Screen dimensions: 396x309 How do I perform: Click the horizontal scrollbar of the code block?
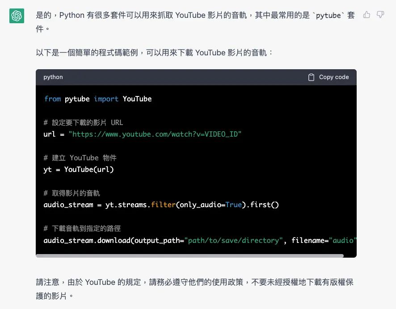190,256
